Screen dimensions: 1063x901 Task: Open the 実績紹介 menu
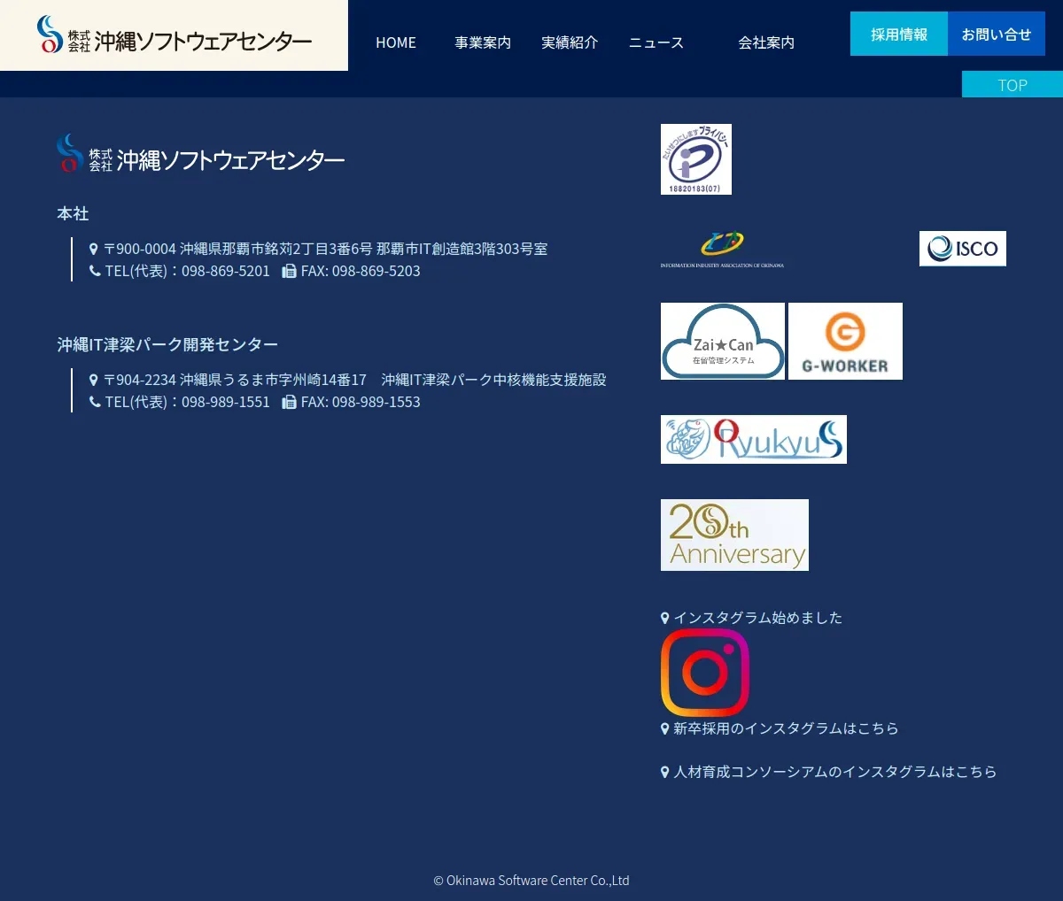coord(570,42)
